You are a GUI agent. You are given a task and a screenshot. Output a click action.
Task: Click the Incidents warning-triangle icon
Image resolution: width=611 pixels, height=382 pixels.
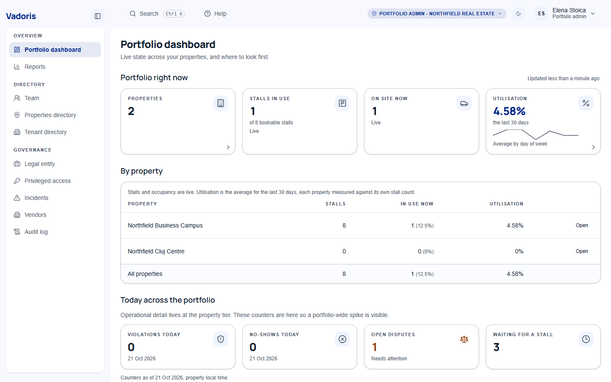coord(17,198)
